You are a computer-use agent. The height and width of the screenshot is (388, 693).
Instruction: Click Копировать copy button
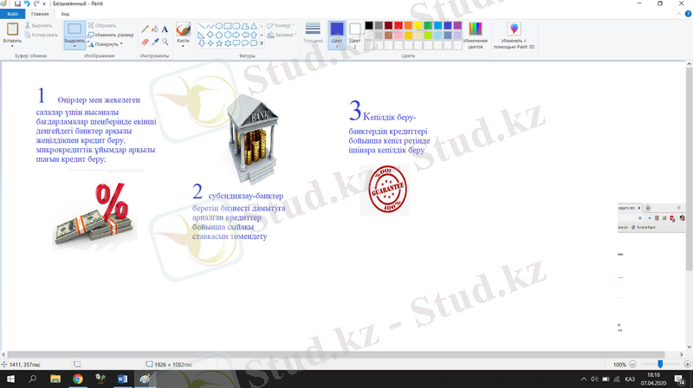(x=41, y=35)
